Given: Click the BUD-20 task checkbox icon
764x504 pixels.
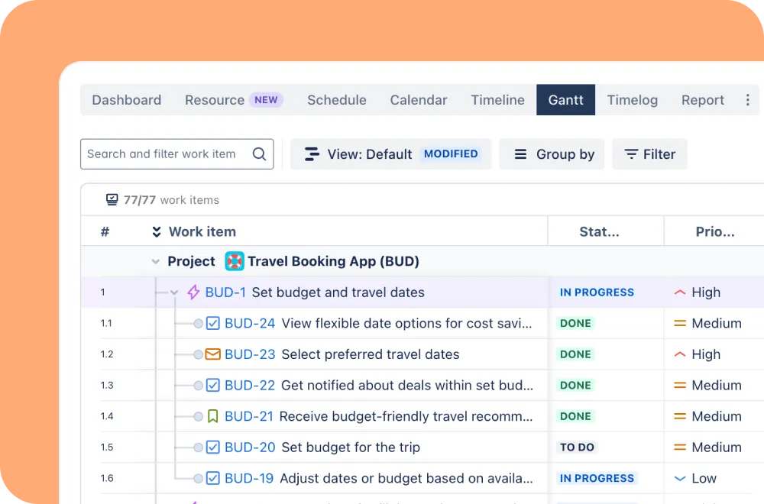Looking at the screenshot, I should [x=213, y=447].
